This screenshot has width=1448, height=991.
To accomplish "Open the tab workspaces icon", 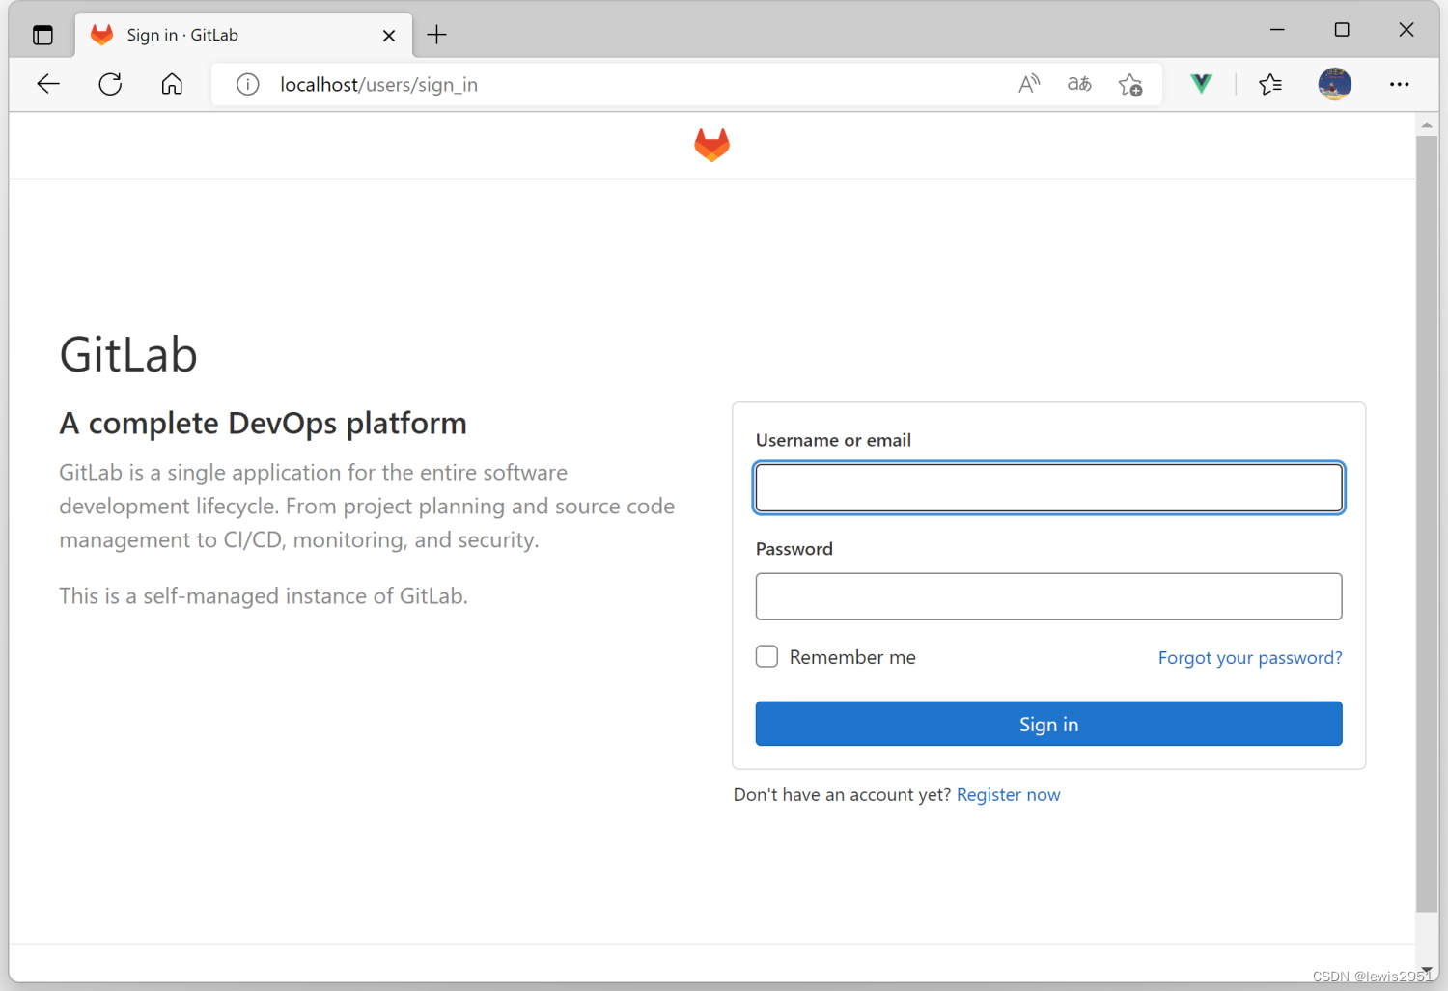I will (x=42, y=35).
